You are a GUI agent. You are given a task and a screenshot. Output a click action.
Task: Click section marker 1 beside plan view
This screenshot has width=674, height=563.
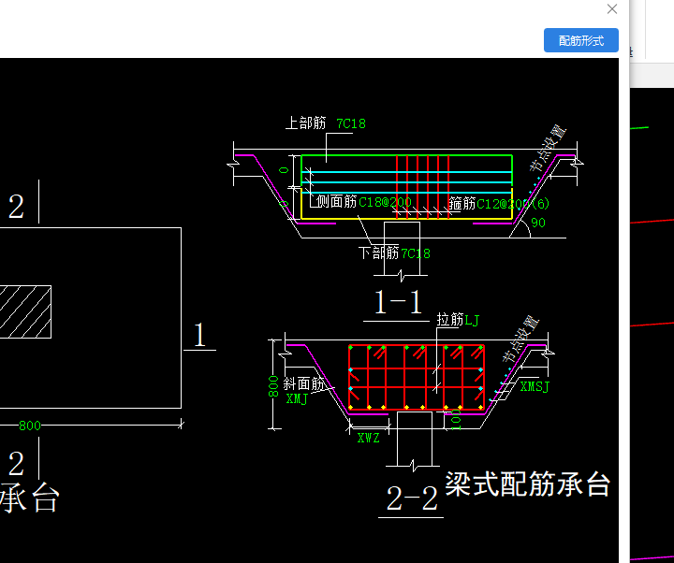(199, 335)
